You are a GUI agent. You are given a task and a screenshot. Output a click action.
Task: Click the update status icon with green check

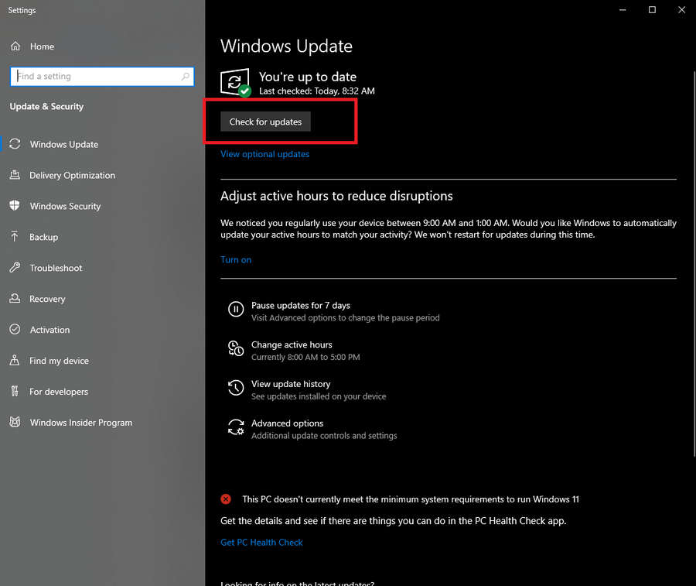pos(235,82)
